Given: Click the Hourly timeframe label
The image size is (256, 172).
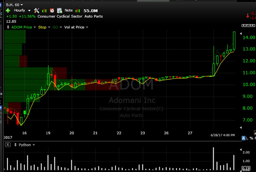Looking at the screenshot, I should [20, 10].
